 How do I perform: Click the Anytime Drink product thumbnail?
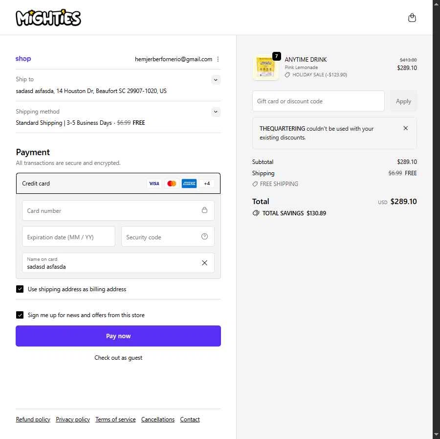[266, 68]
